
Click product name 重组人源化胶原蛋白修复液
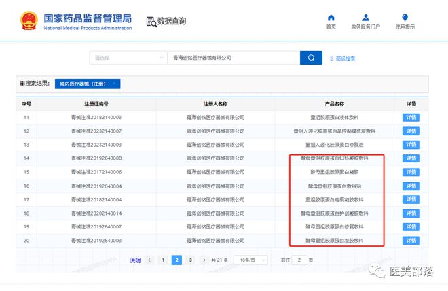[x=334, y=145]
